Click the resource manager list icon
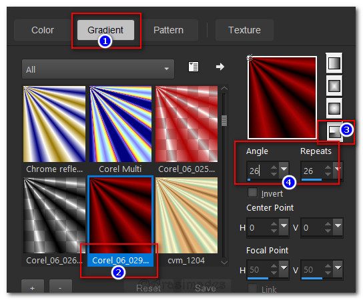The image size is (363, 300). pyautogui.click(x=194, y=67)
